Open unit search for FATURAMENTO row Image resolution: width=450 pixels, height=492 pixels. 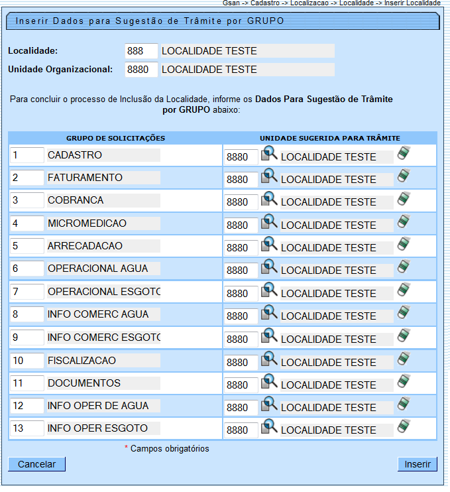click(x=268, y=176)
